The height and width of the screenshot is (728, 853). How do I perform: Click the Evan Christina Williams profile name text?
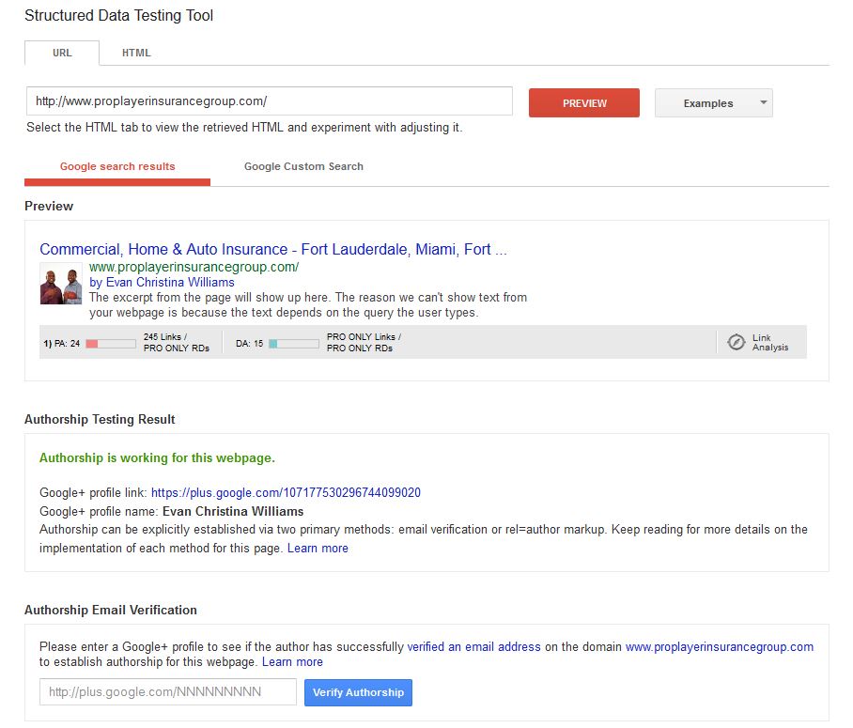coord(233,511)
